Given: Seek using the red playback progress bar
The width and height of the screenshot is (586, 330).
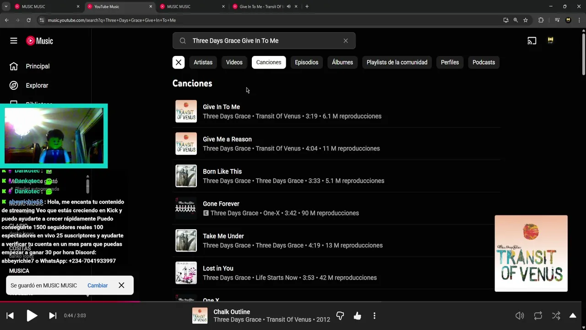Looking at the screenshot, I should click(70, 302).
